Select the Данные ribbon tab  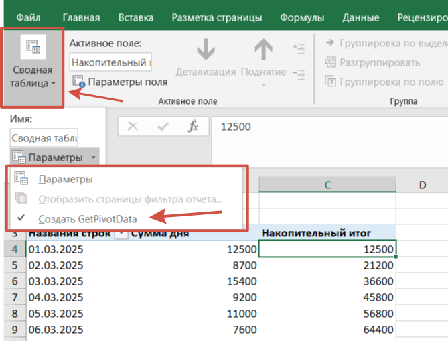[x=360, y=17]
